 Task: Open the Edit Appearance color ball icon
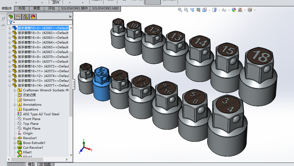click(x=234, y=10)
